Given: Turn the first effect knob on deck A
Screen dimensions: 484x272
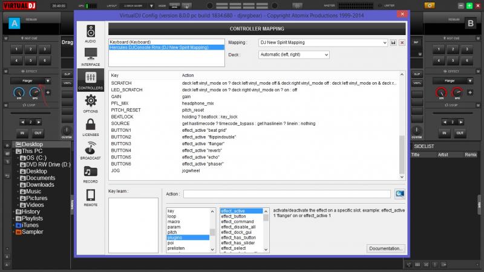Looking at the screenshot, I should (x=19, y=92).
